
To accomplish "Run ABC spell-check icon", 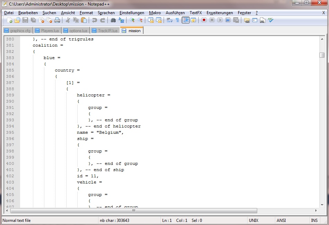I will pyautogui.click(x=271, y=20).
